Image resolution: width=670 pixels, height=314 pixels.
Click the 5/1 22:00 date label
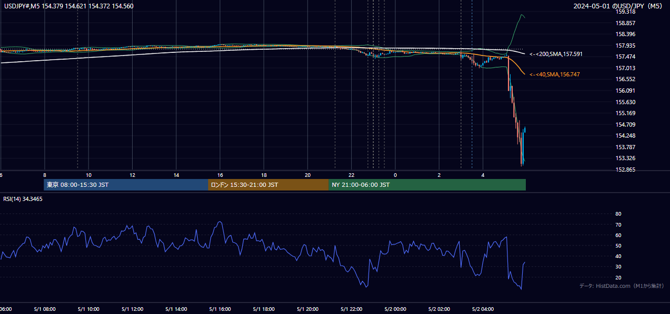352,309
